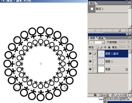Image resolution: width=132 pixels, height=103 pixels.
Task: Add a layer style via the f icon
Action: click(x=95, y=95)
